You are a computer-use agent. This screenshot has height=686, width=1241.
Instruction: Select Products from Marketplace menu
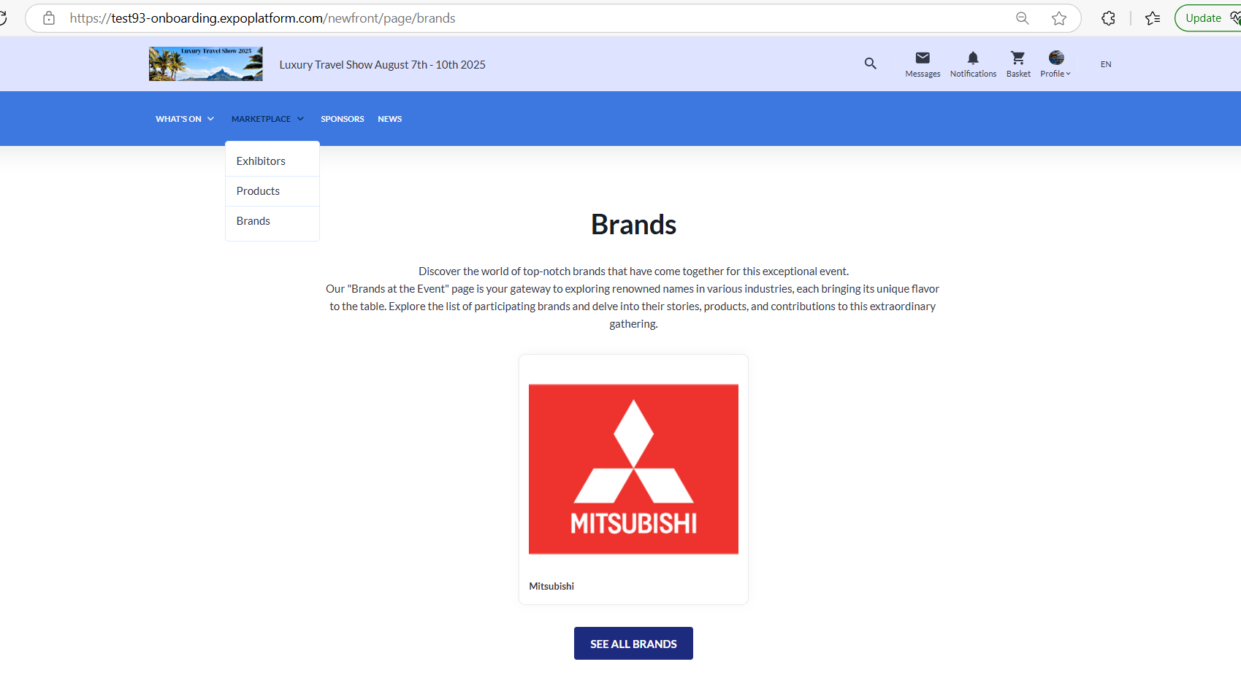258,191
